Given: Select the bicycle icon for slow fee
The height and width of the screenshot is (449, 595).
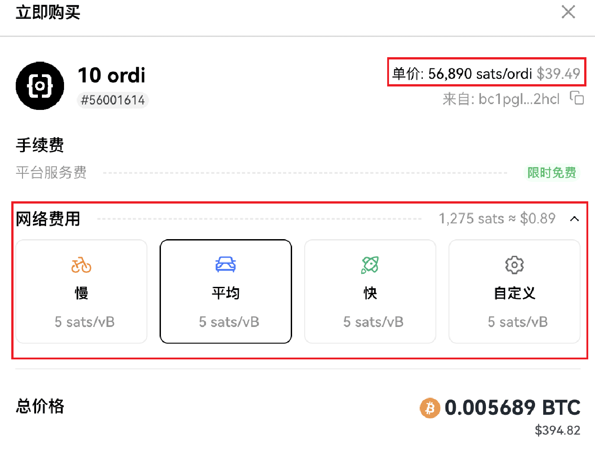Looking at the screenshot, I should (x=81, y=265).
